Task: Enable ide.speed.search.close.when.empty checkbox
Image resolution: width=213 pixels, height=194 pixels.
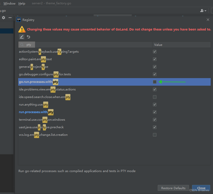Action: (154, 97)
